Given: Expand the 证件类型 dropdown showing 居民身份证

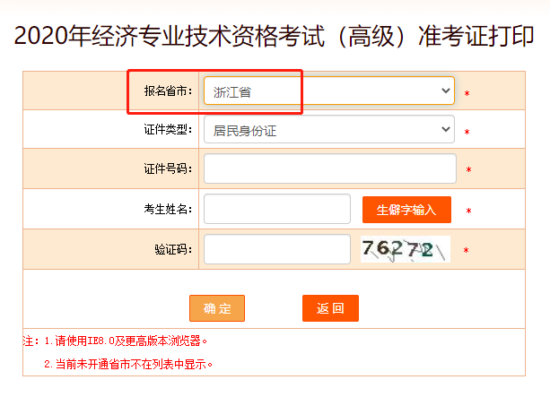Looking at the screenshot, I should [x=329, y=130].
